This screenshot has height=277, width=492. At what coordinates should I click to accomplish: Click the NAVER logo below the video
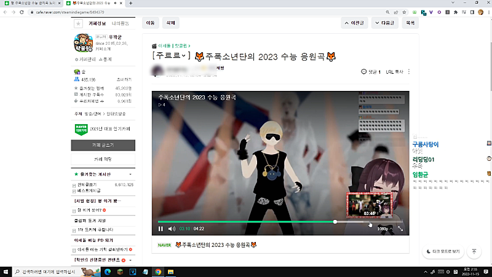164,245
